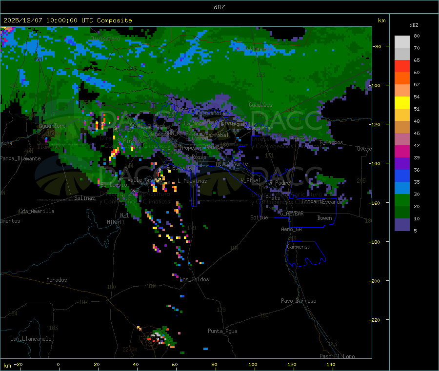This screenshot has height=371, width=439.
Task: Click the Soitue map label
Action: (259, 217)
